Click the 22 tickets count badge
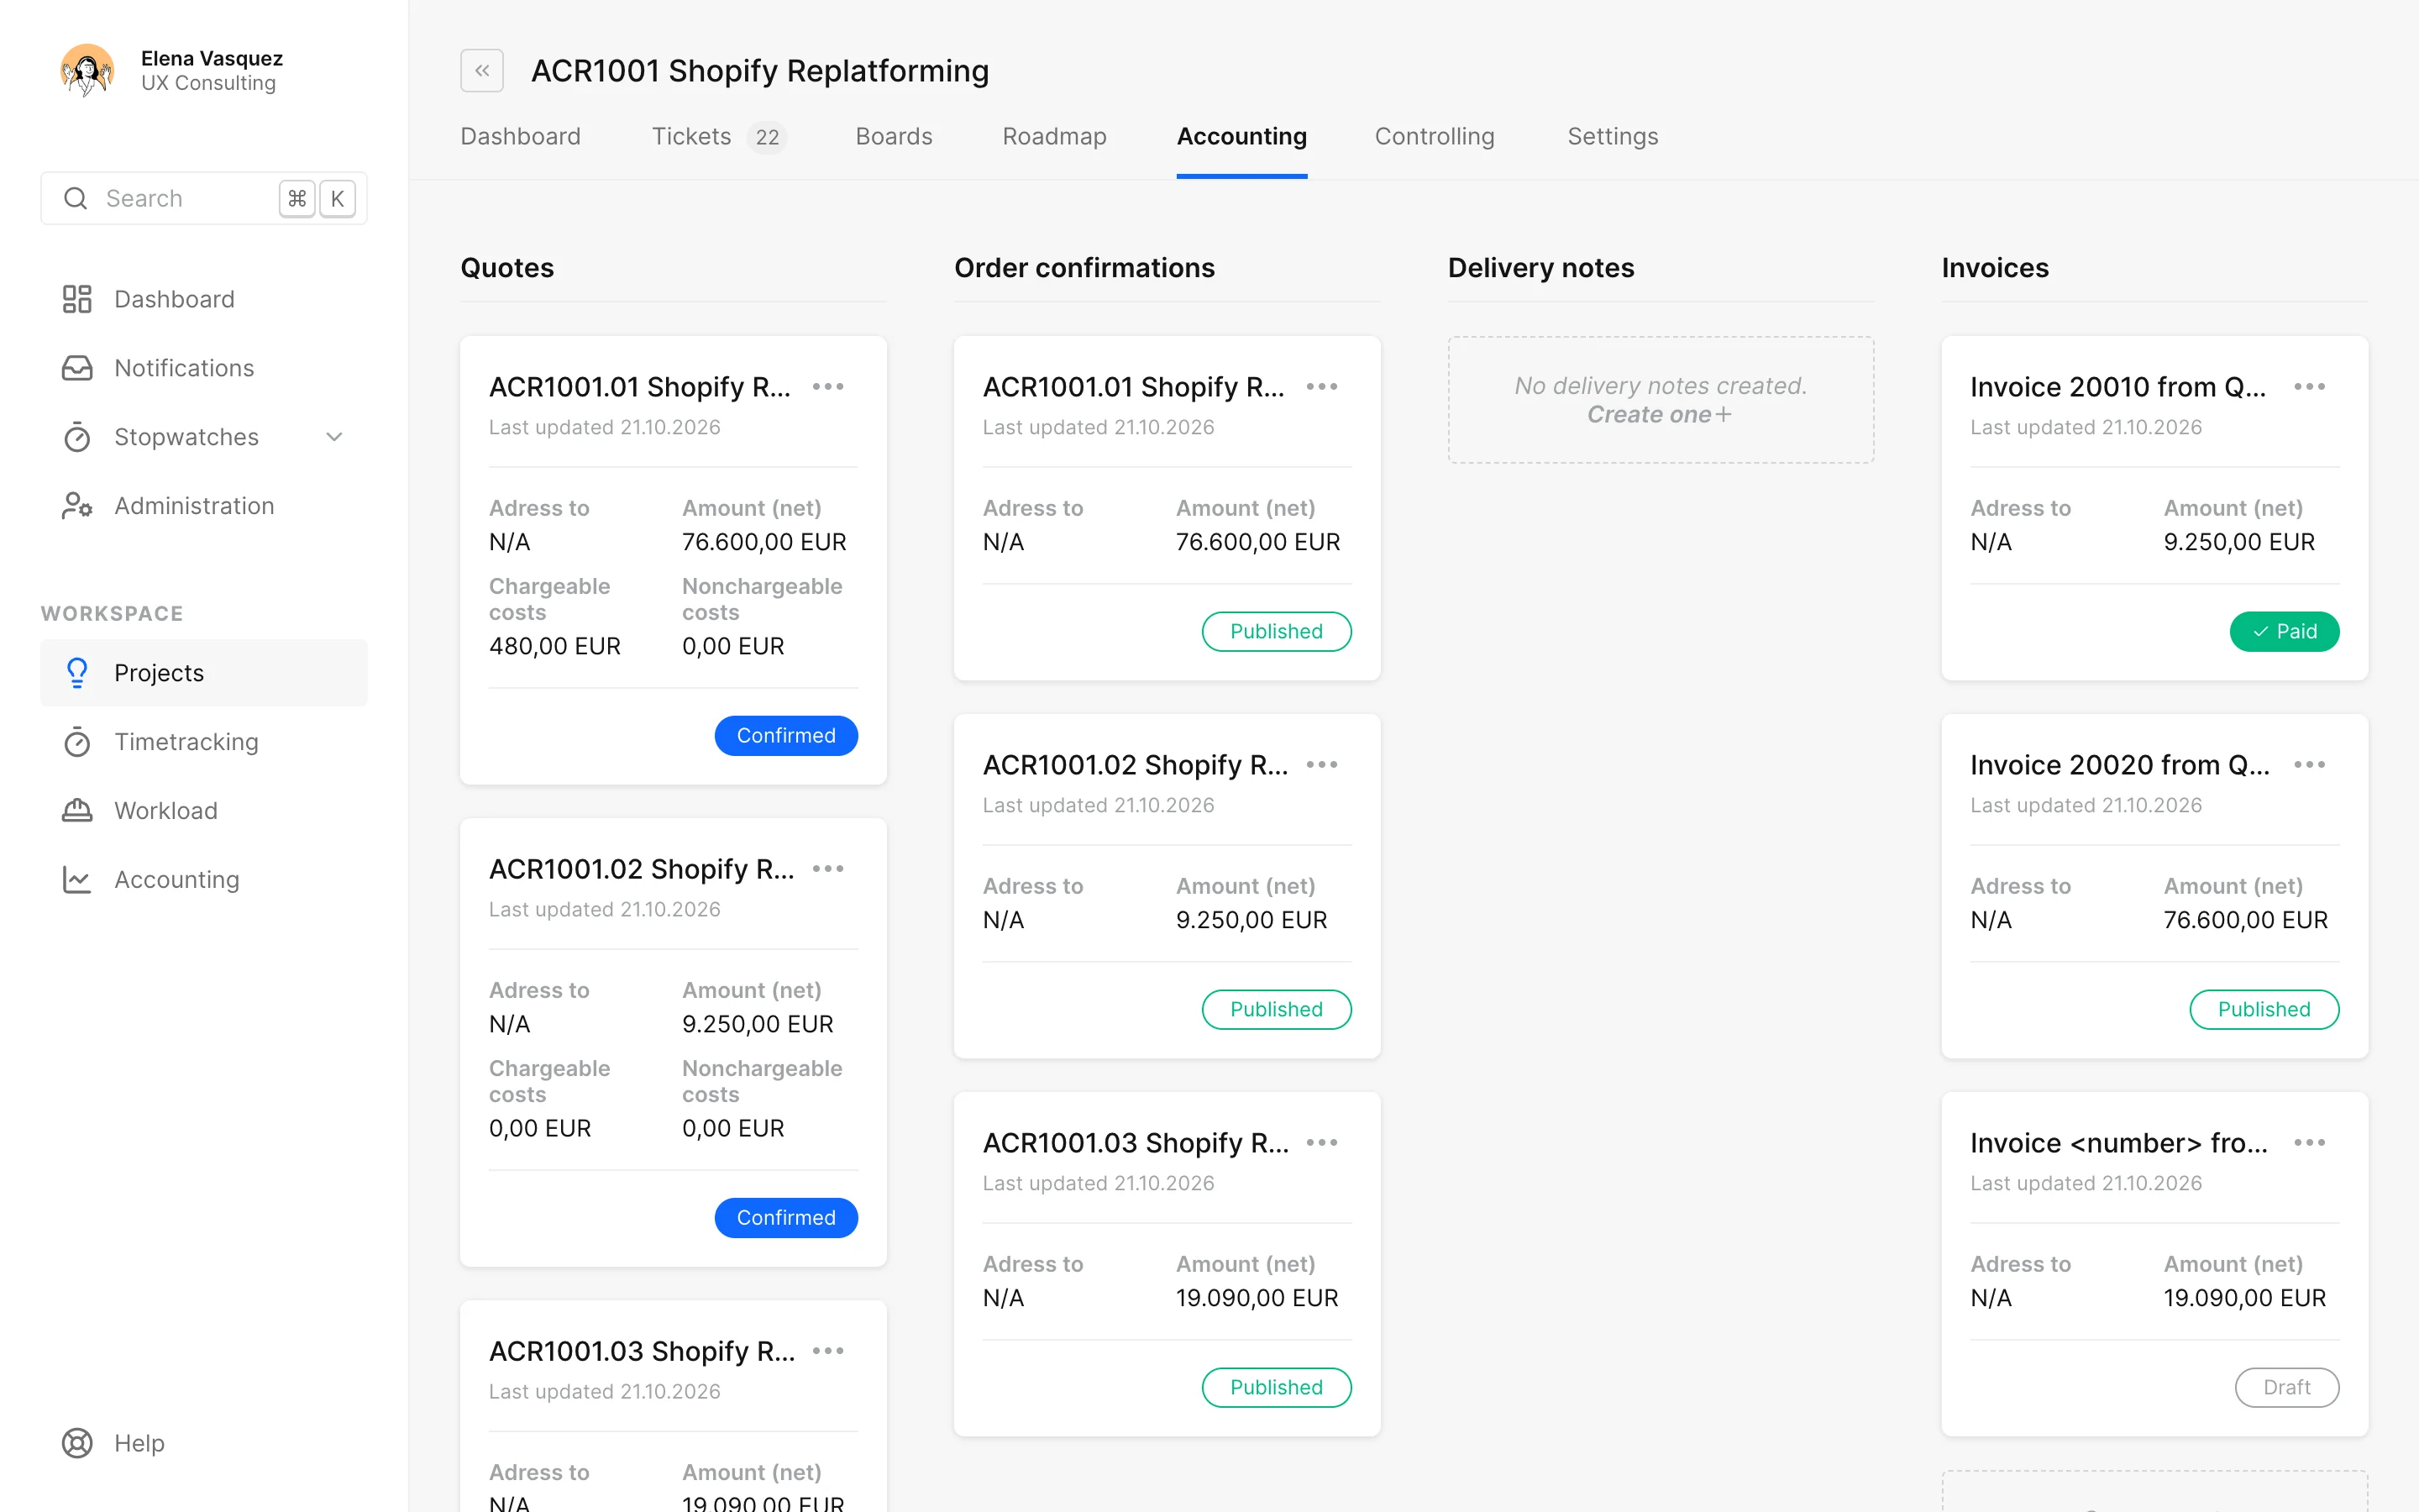 [767, 137]
